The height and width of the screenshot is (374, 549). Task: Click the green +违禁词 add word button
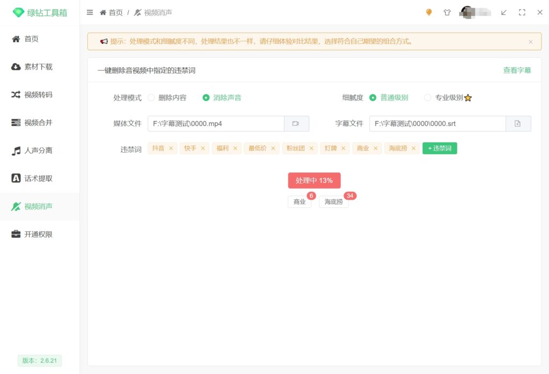click(x=440, y=148)
